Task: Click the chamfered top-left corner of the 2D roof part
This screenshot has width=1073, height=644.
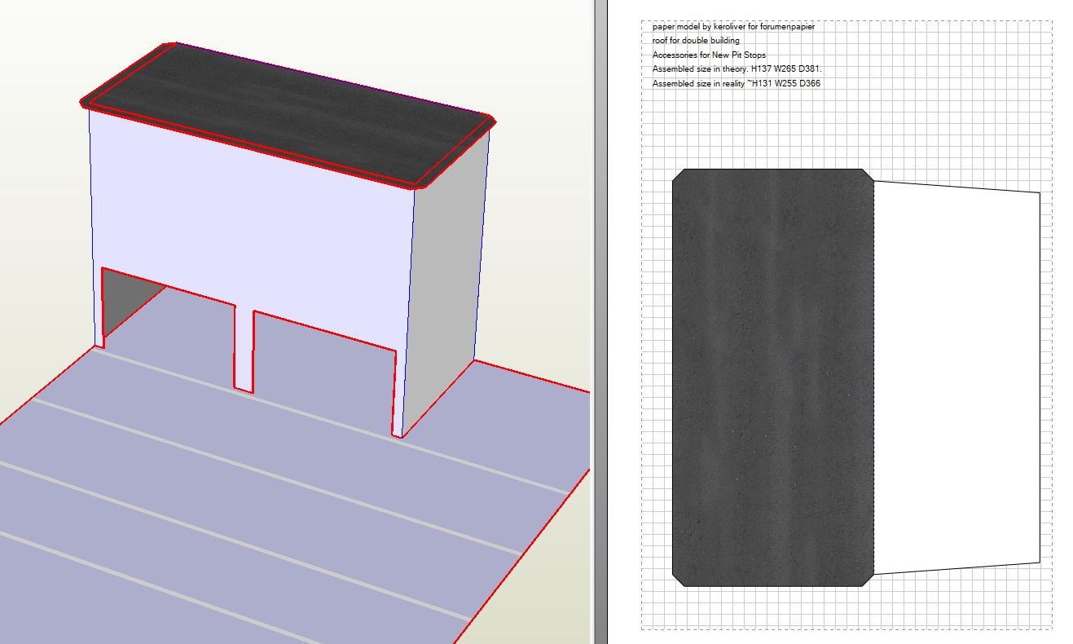Action: click(x=679, y=174)
